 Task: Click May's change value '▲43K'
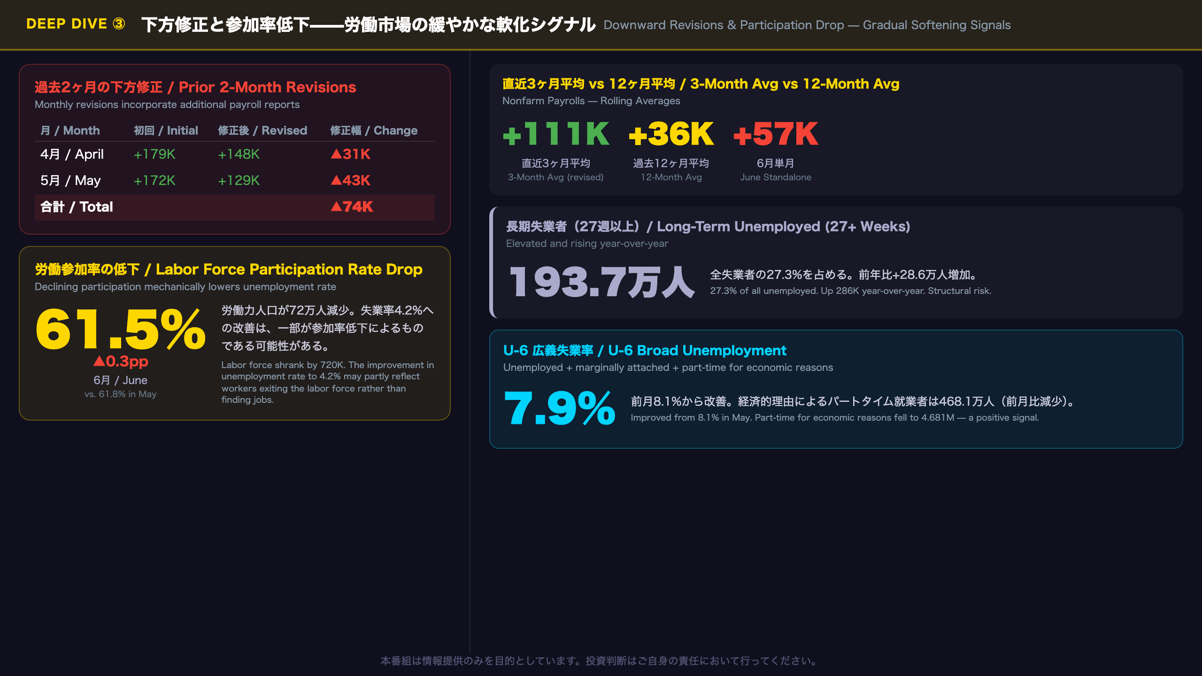351,180
